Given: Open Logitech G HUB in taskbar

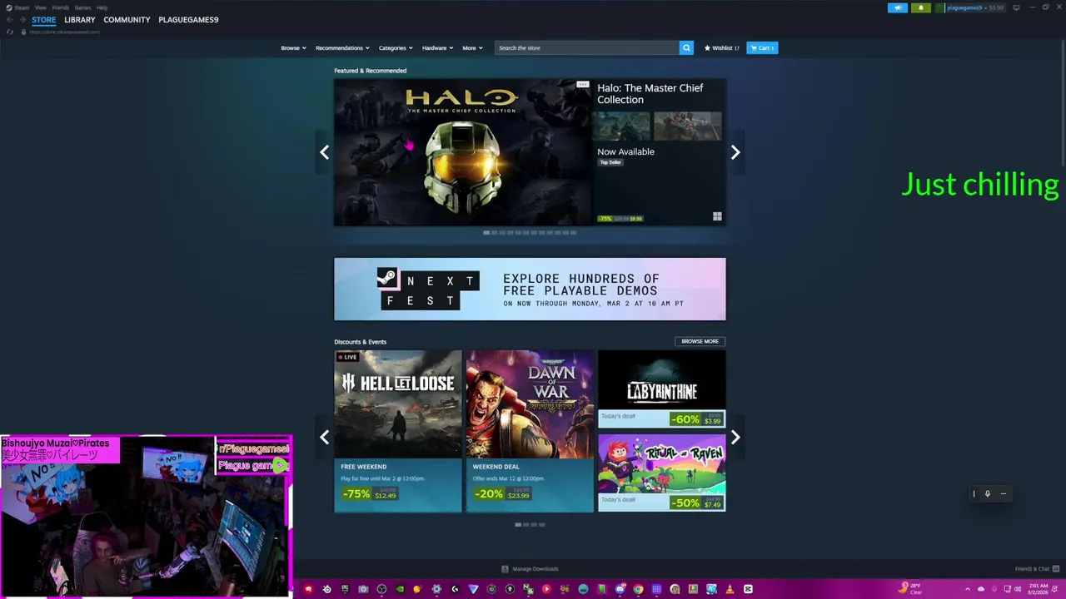Looking at the screenshot, I should click(455, 589).
